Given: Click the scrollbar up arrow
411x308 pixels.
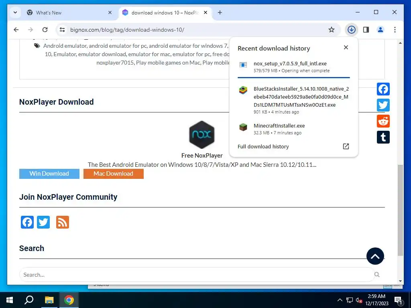Looking at the screenshot, I should [400, 43].
